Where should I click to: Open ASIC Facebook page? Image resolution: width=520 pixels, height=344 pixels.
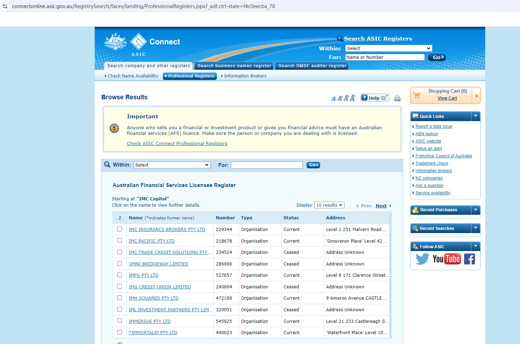pos(469,259)
